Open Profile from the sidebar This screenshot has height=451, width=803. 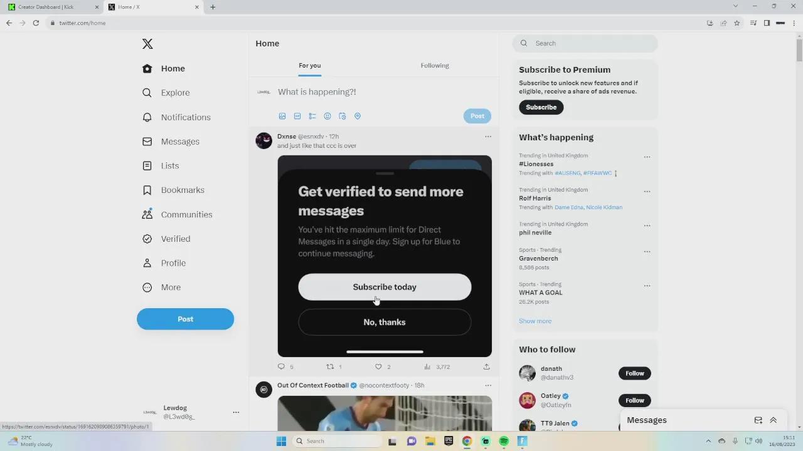[x=164, y=263]
